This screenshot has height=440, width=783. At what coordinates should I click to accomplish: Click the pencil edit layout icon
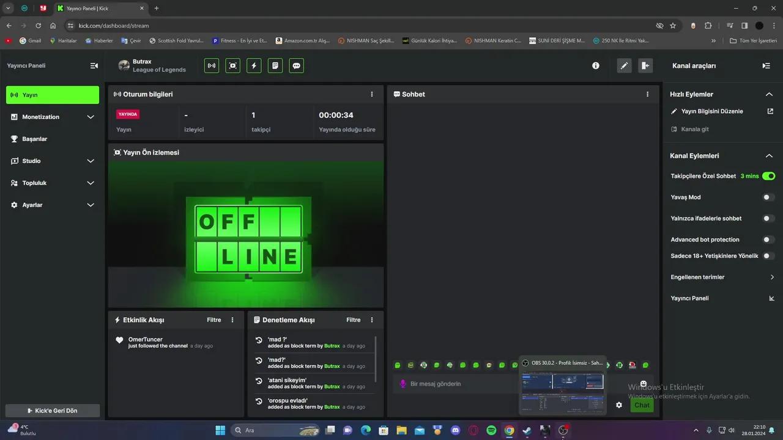(624, 65)
